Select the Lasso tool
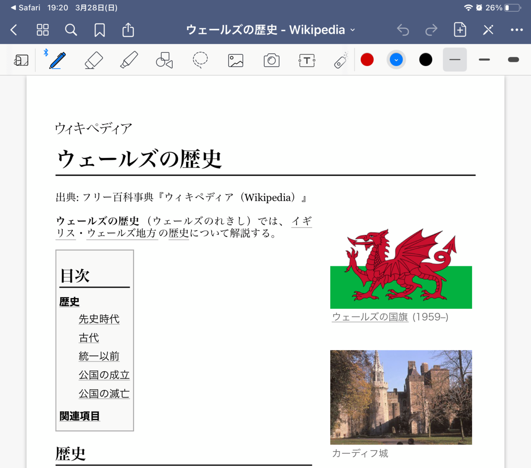The image size is (531, 468). [200, 60]
